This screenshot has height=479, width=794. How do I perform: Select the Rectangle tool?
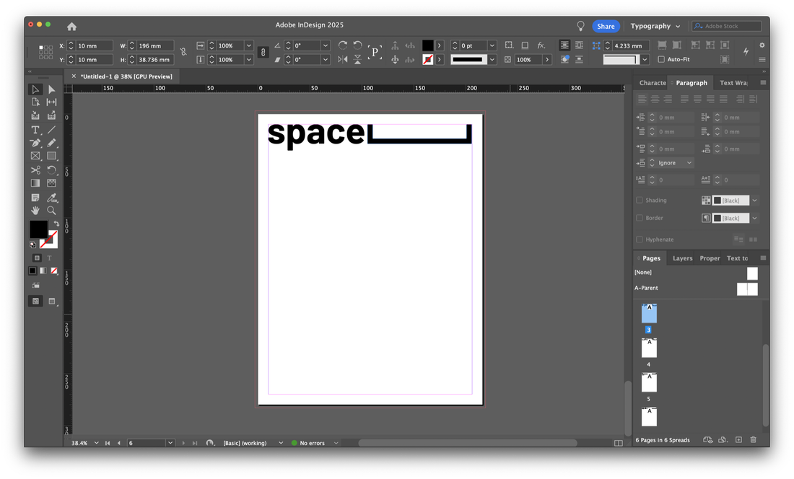point(52,157)
